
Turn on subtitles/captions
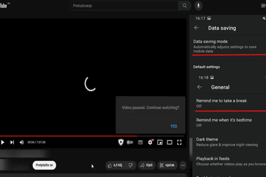pos(141,142)
